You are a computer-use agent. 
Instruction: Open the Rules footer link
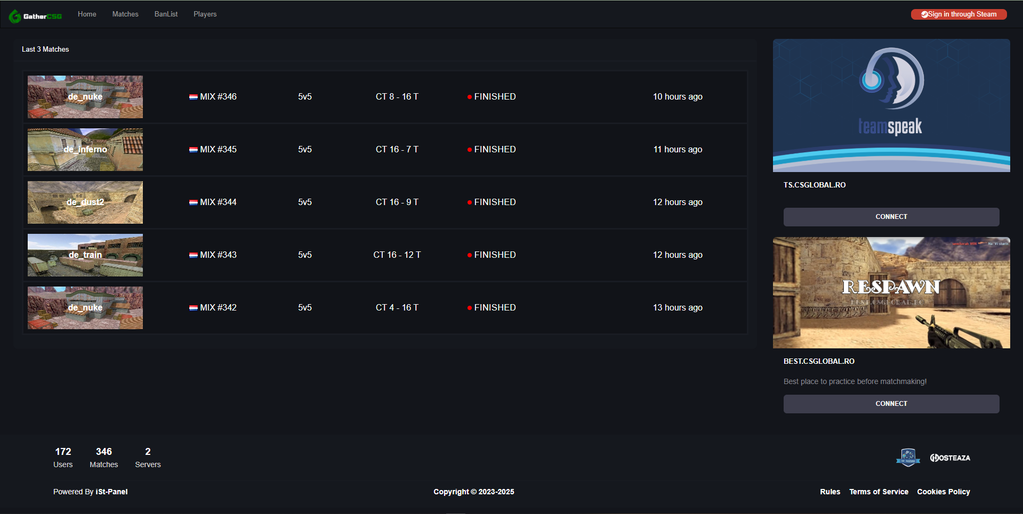(829, 492)
